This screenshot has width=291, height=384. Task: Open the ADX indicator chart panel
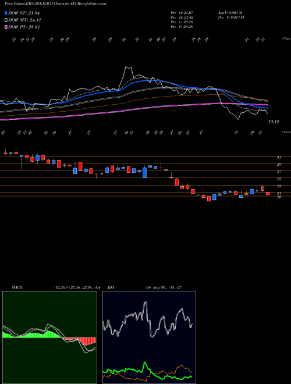pyautogui.click(x=149, y=337)
